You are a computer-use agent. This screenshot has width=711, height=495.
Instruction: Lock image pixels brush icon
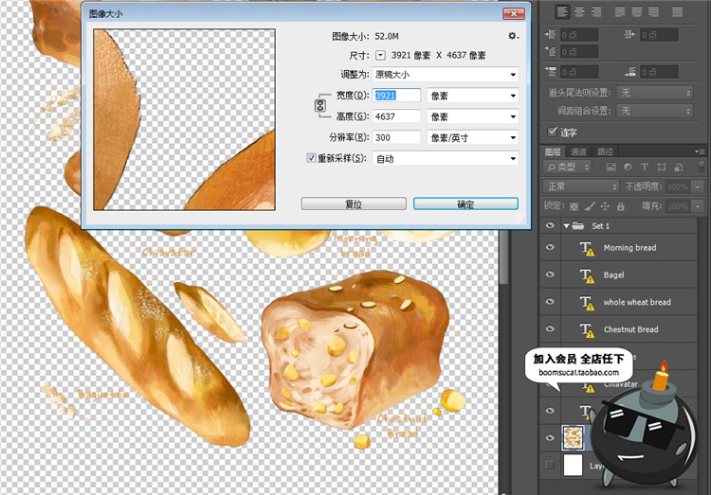(590, 206)
